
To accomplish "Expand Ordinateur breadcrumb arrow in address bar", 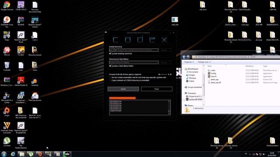I will (208, 57).
